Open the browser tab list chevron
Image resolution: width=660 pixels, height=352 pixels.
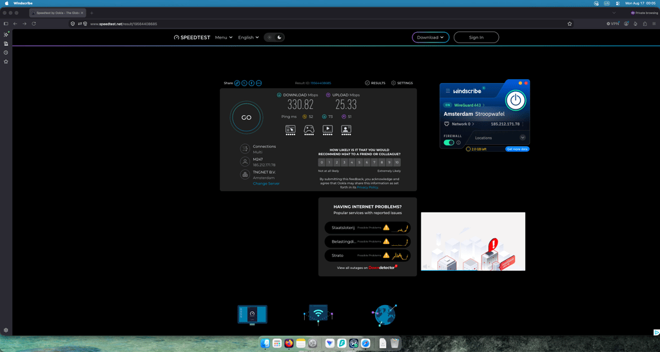pyautogui.click(x=614, y=13)
